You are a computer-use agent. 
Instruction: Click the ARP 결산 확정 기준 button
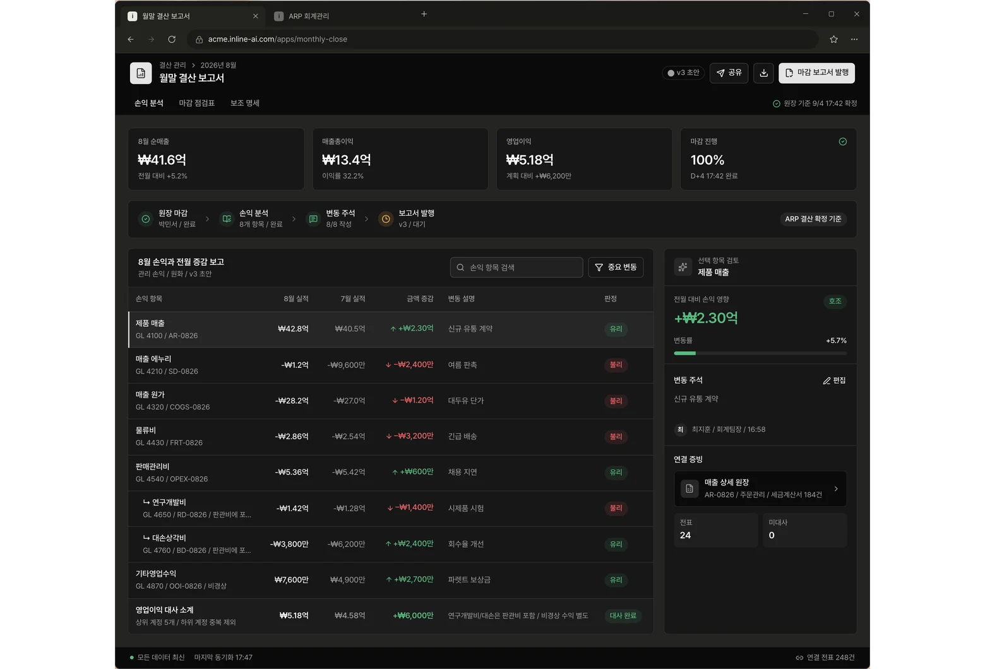(x=813, y=219)
